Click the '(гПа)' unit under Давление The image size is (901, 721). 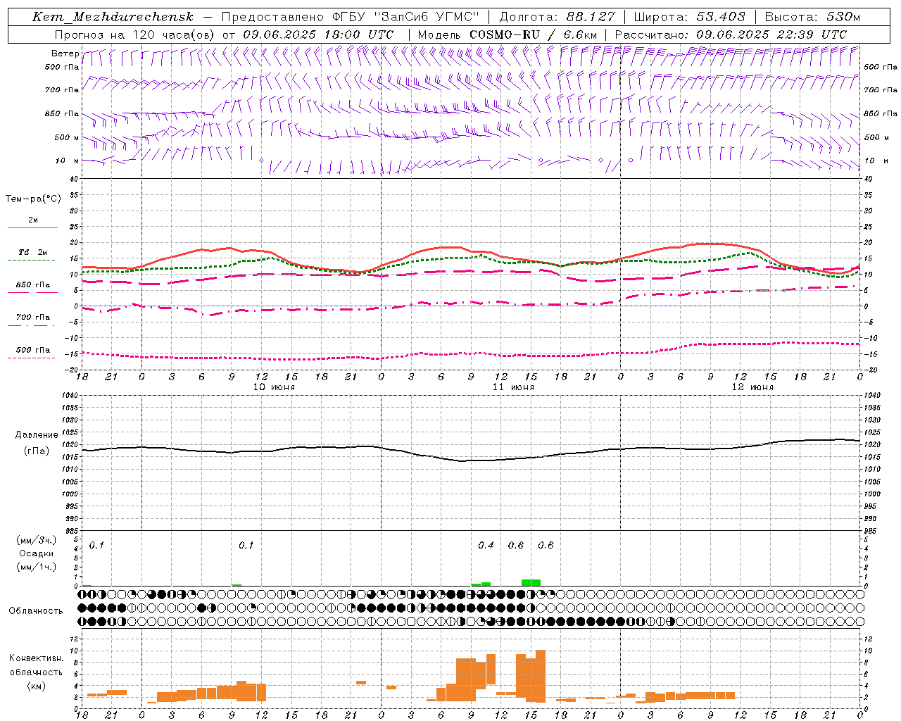pos(37,451)
